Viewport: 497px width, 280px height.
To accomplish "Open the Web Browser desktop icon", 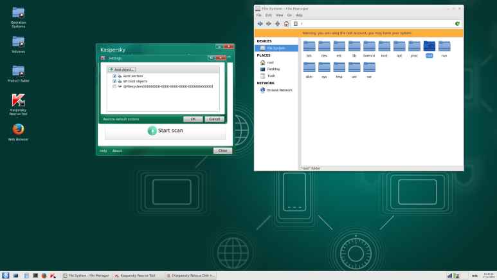I will 18,131.
